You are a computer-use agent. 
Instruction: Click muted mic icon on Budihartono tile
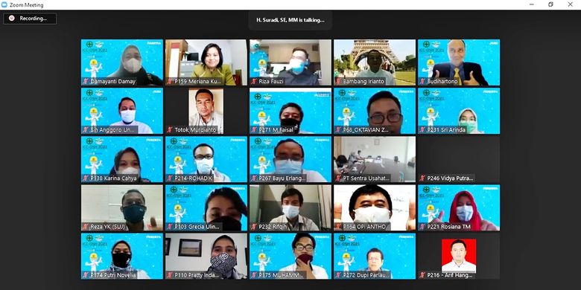tap(422, 81)
